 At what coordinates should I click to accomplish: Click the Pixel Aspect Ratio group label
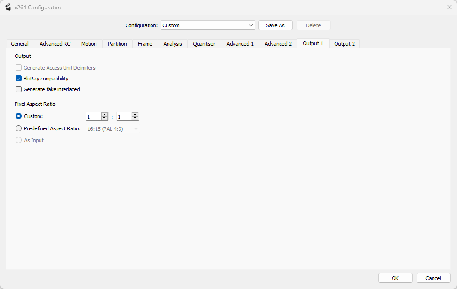click(35, 104)
